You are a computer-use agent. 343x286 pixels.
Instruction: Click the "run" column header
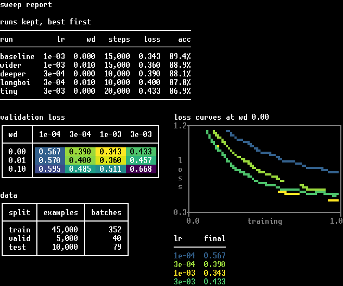(x=7, y=40)
